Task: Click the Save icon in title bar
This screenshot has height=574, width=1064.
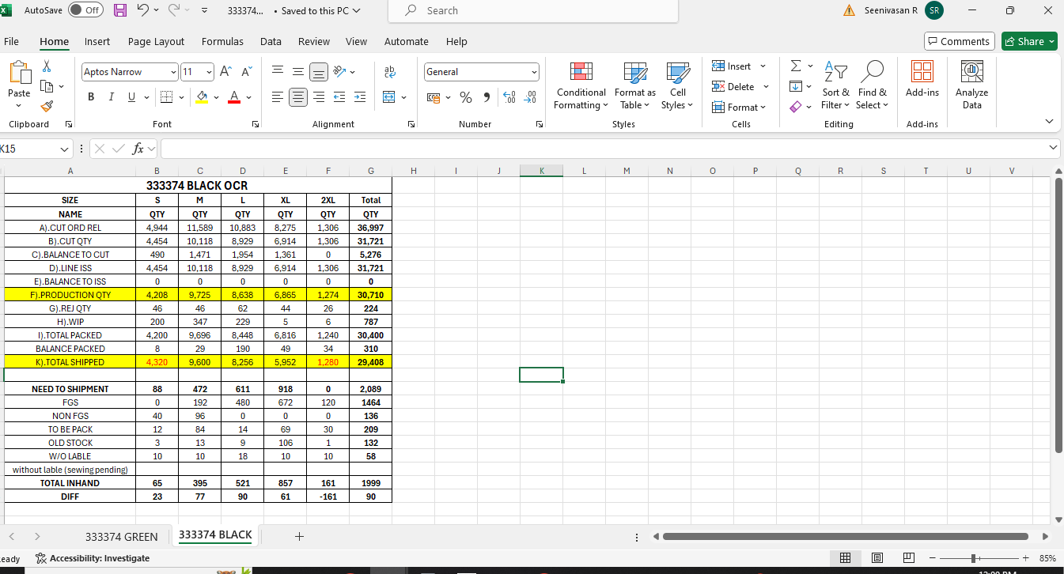Action: coord(120,10)
